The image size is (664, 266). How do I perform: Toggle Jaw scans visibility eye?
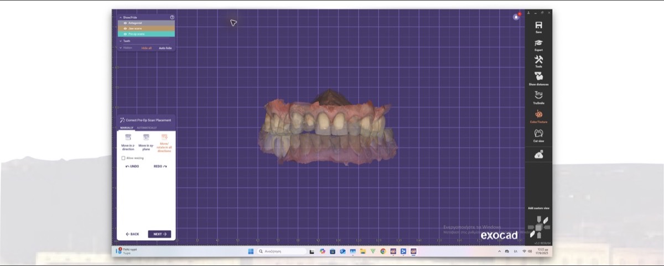point(125,28)
